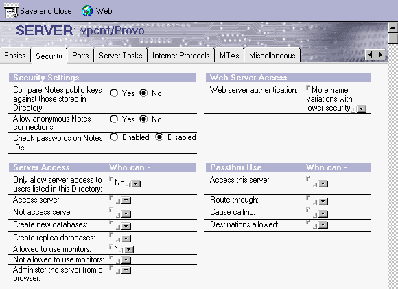
Task: Click the 'Destinations allowed:' label
Action: coord(244,224)
